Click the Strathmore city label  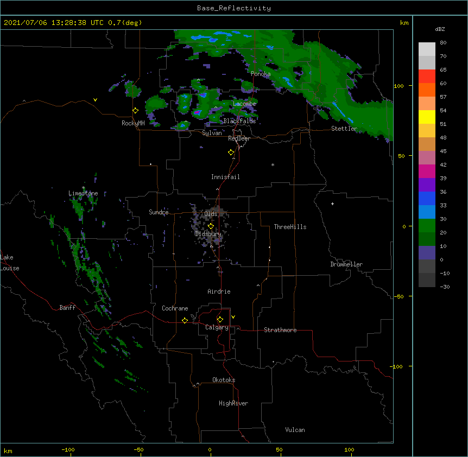pos(280,330)
